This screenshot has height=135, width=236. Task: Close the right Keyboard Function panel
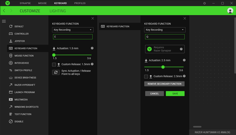pos(185,18)
